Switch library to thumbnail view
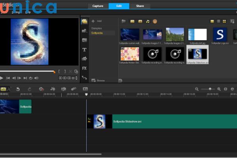 point(224,21)
